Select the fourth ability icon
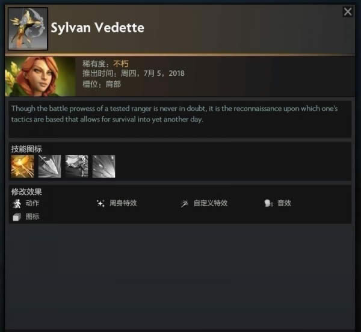361x332 pixels. (103, 167)
